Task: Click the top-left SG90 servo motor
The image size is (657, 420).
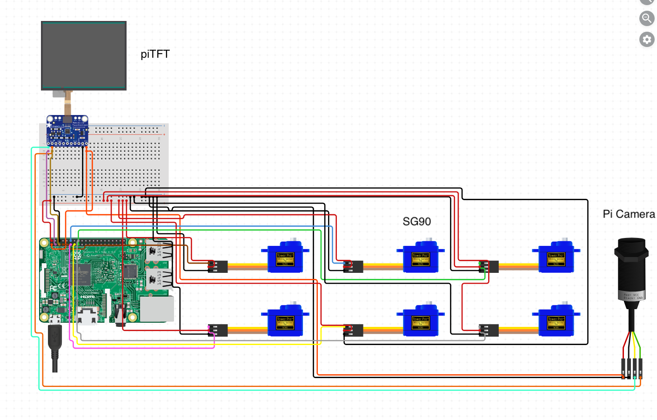Action: pyautogui.click(x=285, y=257)
